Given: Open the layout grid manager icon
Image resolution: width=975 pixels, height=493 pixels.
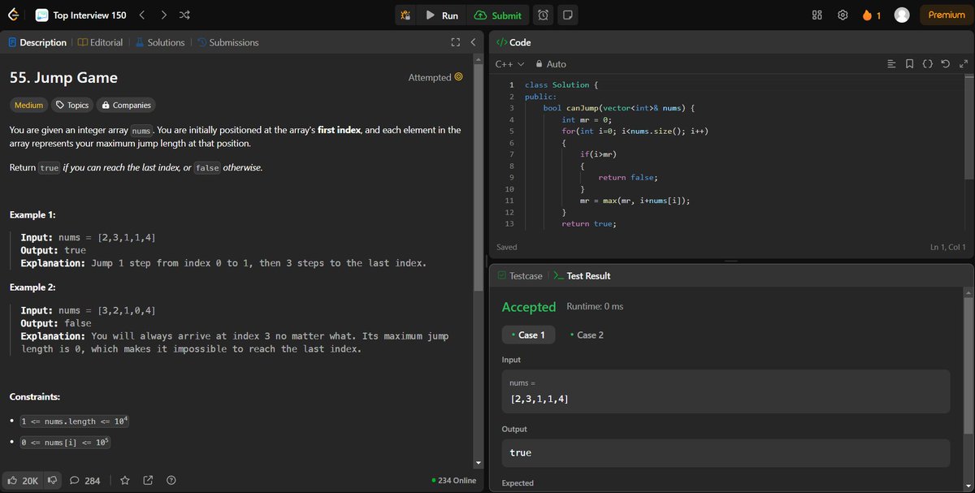Looking at the screenshot, I should (817, 15).
